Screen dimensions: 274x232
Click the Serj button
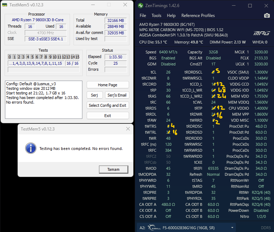pos(94,95)
